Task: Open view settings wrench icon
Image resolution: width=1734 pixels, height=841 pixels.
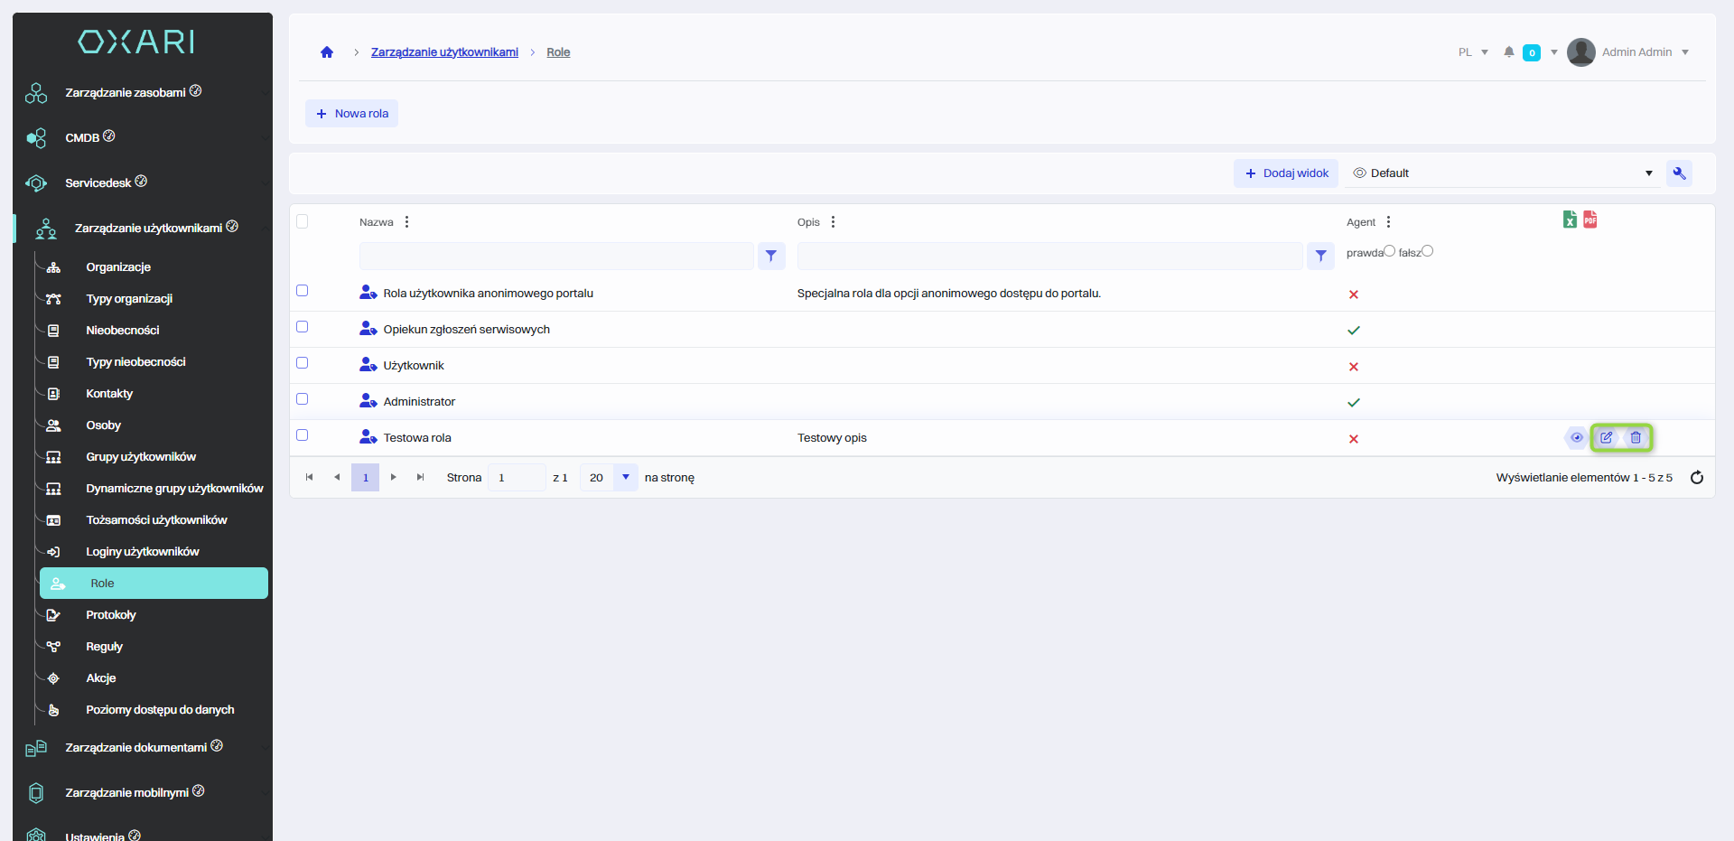Action: (x=1679, y=173)
